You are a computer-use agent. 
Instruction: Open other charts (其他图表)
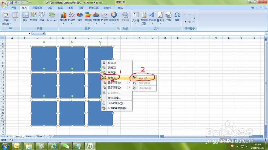pos(114,18)
